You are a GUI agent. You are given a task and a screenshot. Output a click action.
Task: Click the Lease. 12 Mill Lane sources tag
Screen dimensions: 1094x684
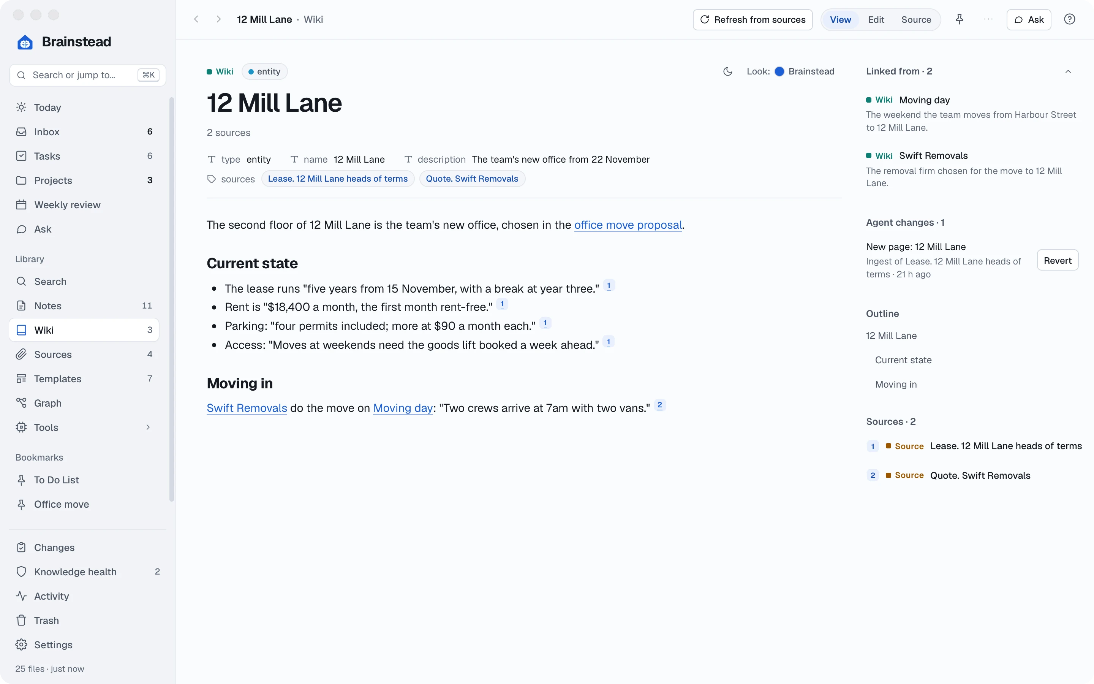pos(338,179)
